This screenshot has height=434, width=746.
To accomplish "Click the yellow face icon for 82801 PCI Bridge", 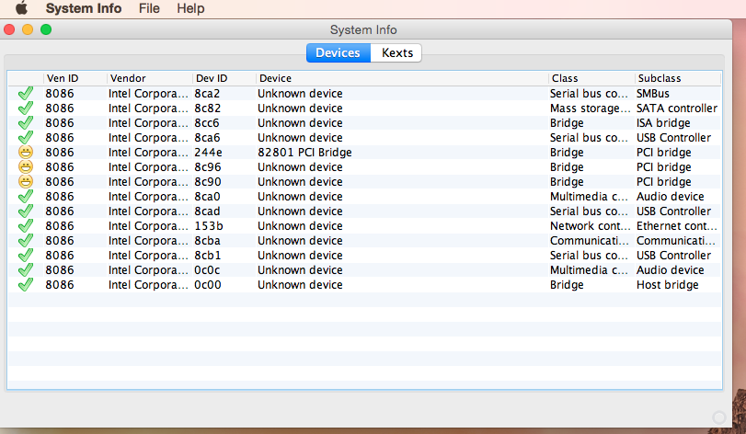I will pos(26,153).
